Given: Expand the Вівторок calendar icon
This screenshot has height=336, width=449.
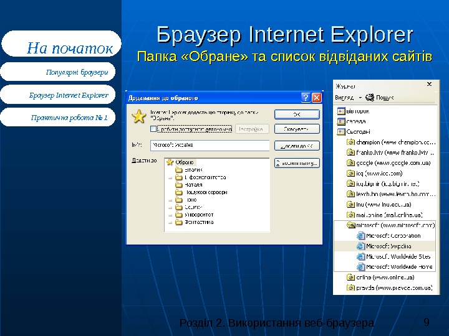Looking at the screenshot, I should point(341,111).
